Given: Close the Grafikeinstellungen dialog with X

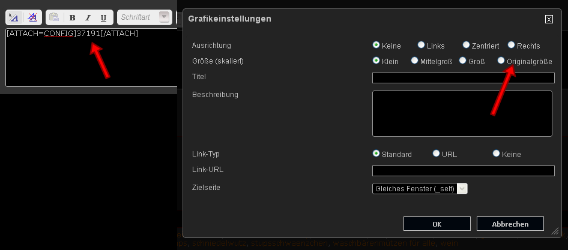Looking at the screenshot, I should (x=549, y=19).
